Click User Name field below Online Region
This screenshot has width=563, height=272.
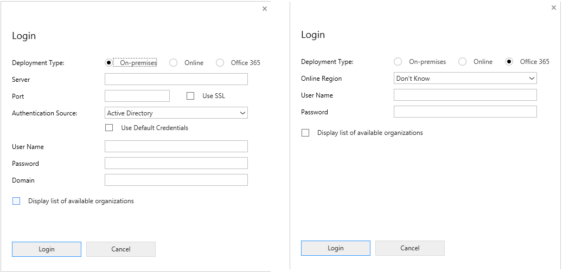(465, 95)
